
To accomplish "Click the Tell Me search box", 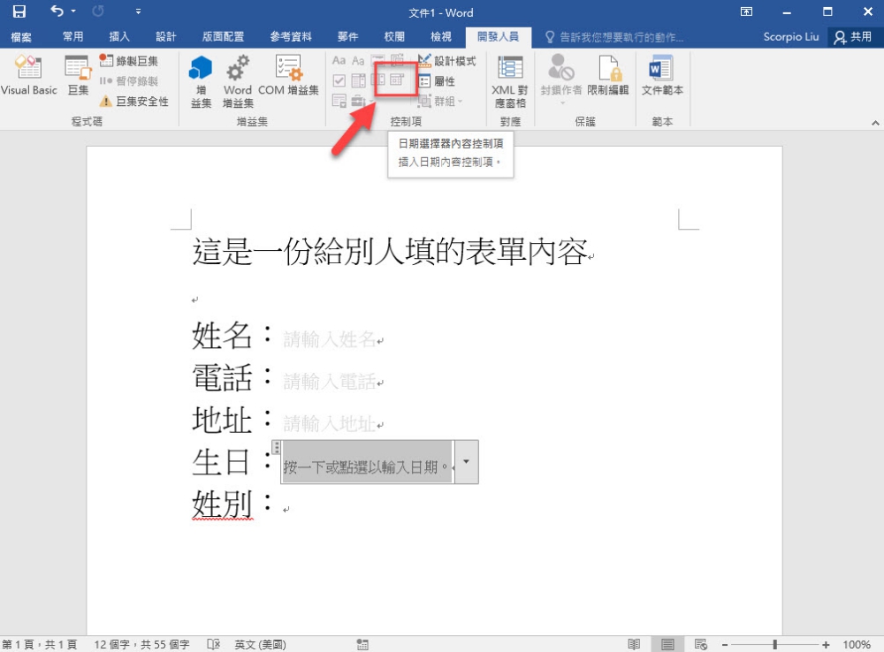I will tap(614, 37).
